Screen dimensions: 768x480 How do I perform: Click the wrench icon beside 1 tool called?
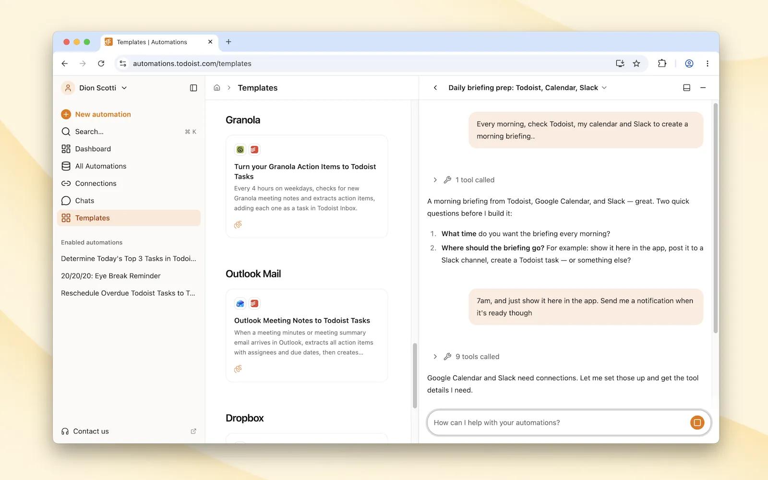pyautogui.click(x=447, y=180)
